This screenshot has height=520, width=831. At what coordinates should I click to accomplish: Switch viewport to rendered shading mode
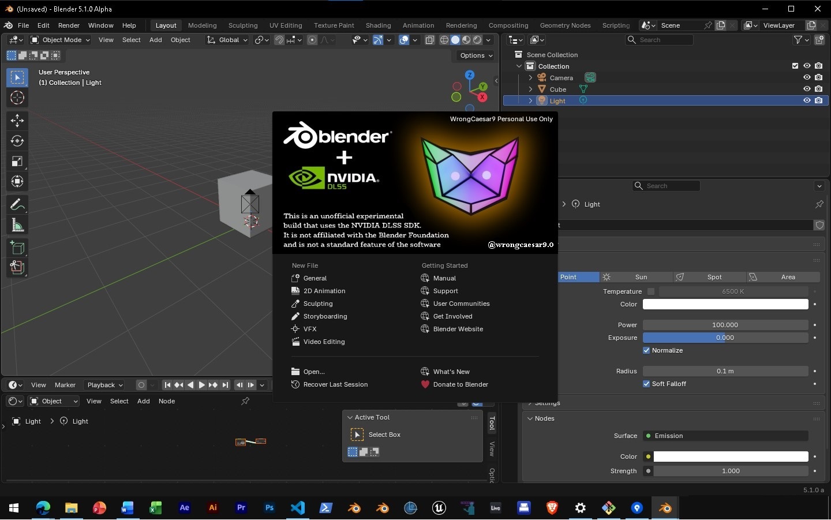477,40
